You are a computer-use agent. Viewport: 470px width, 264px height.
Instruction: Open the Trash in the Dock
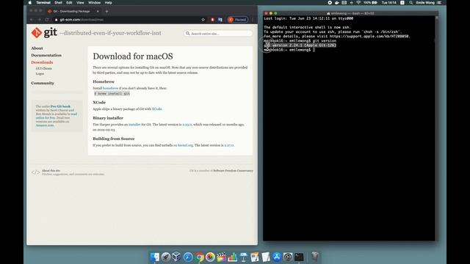click(x=315, y=257)
